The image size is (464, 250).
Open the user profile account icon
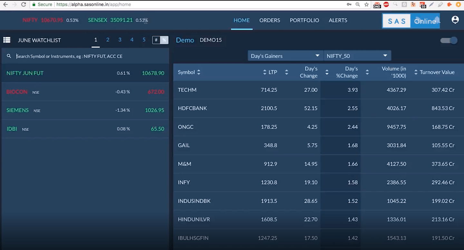[x=455, y=20]
